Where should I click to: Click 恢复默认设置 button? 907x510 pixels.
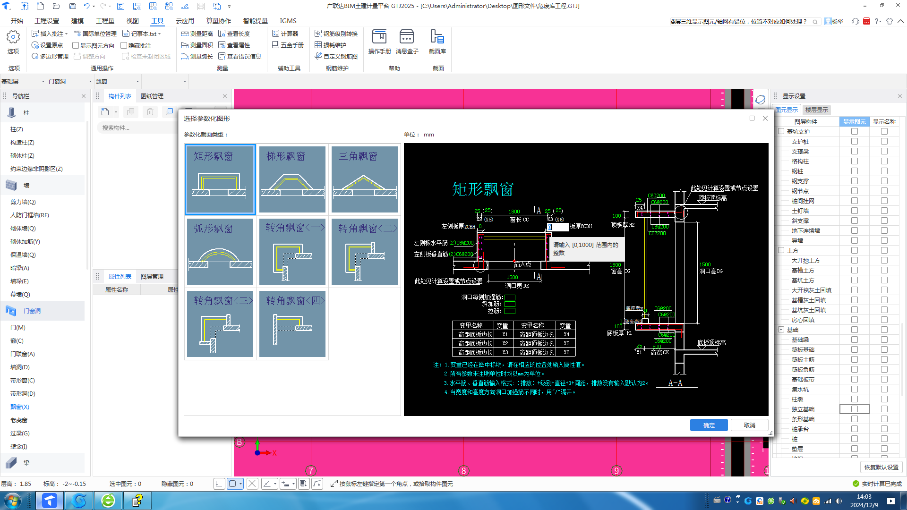(881, 467)
